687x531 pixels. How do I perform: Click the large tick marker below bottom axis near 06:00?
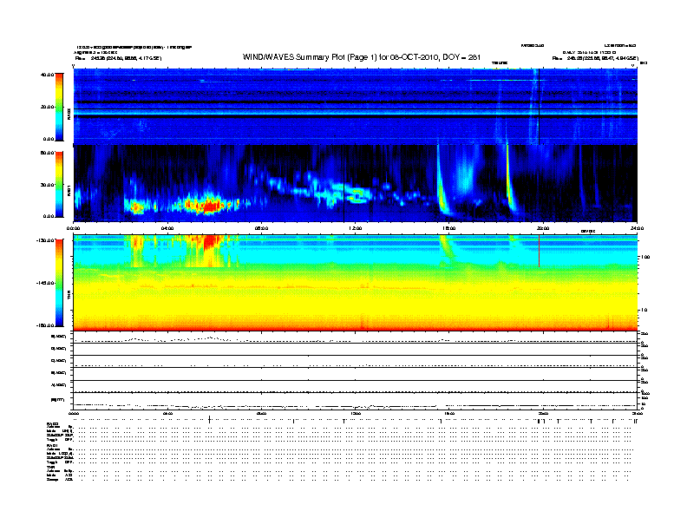[x=209, y=419]
